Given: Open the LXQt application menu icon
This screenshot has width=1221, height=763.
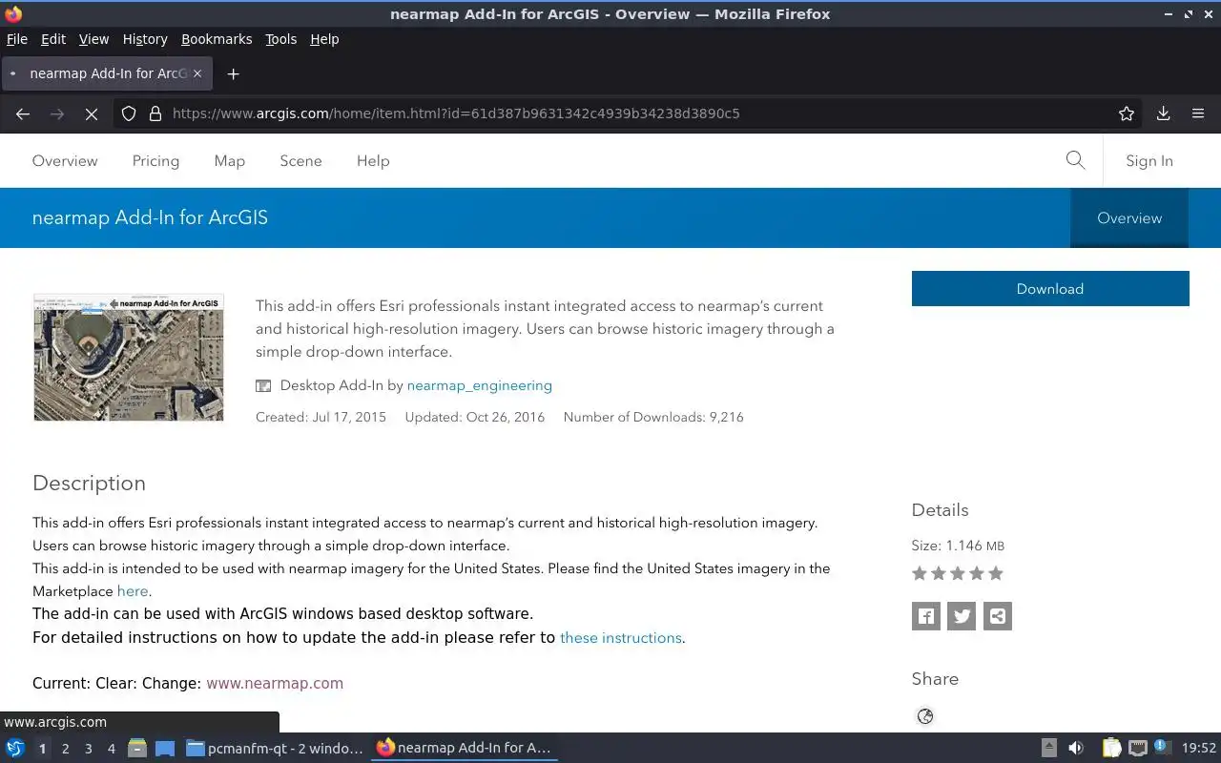Looking at the screenshot, I should [x=15, y=748].
